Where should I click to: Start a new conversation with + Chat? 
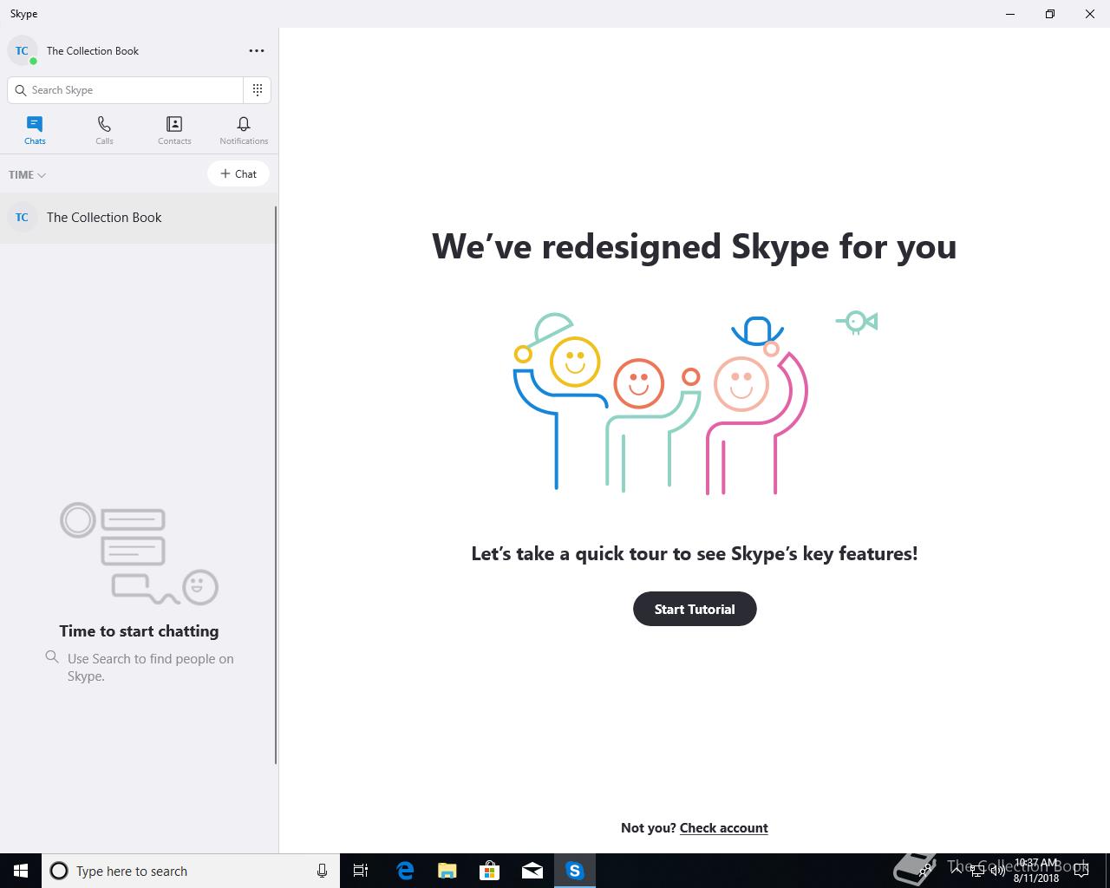(x=238, y=173)
